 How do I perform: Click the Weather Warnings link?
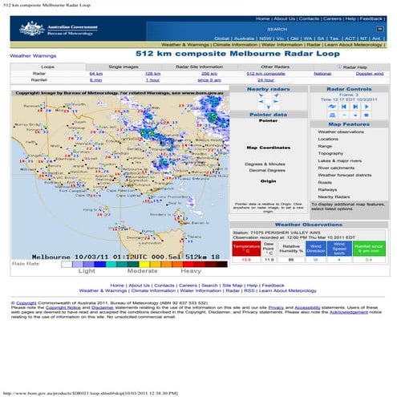coord(33,56)
